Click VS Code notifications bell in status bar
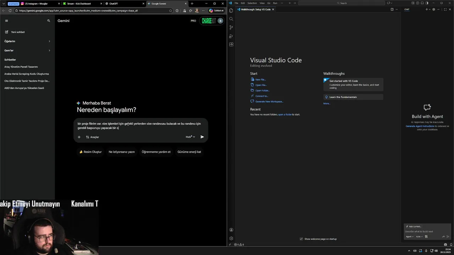The image size is (454, 255). pyautogui.click(x=450, y=244)
